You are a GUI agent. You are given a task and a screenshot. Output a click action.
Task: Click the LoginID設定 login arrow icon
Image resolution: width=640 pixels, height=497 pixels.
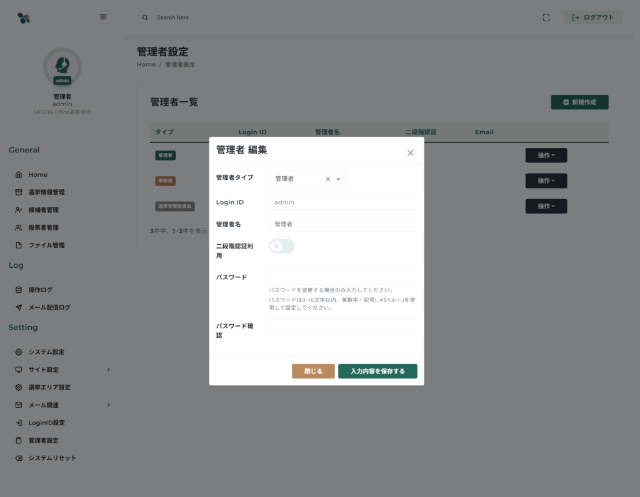(19, 423)
